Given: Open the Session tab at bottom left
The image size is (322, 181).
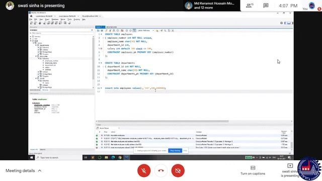Looking at the screenshot, I should (42, 149).
